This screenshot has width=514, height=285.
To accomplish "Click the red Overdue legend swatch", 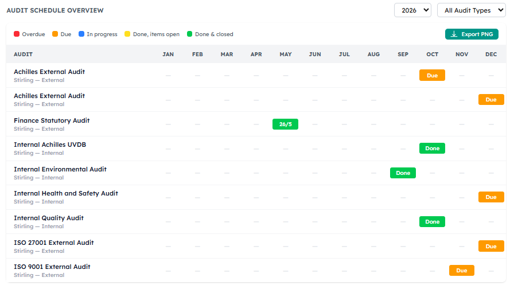I will pos(17,34).
